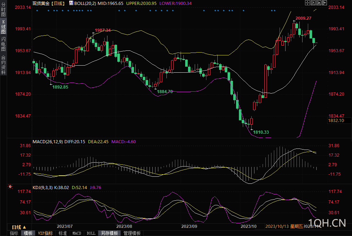Image resolution: width=352 pixels, height=236 pixels.
Task: Toggle the 模板 tab at bottom
Action: click(x=28, y=233)
